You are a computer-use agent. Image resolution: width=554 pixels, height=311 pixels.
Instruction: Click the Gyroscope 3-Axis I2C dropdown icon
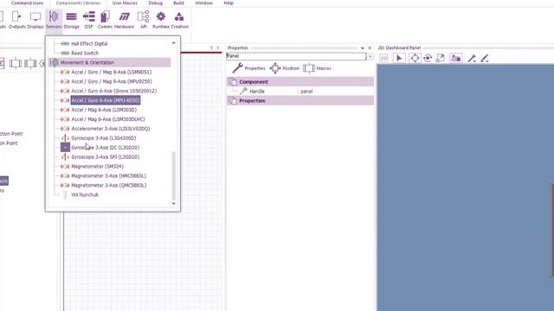click(65, 148)
